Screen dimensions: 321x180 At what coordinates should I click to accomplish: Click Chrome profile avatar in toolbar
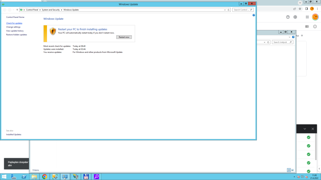tap(312, 8)
